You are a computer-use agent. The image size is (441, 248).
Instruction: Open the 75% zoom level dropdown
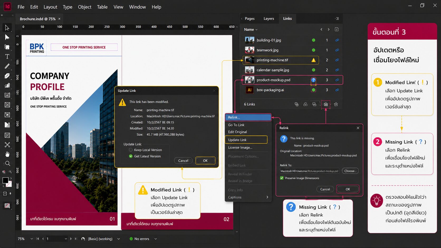[32, 239]
